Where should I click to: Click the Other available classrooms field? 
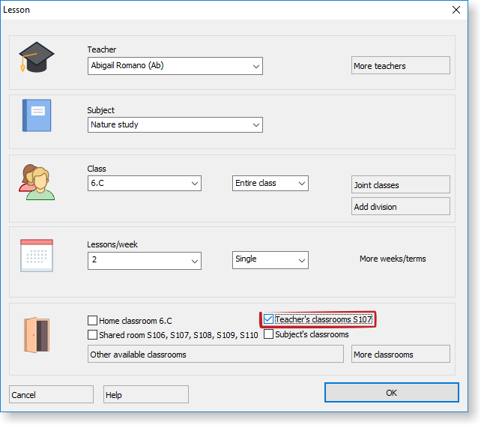click(x=215, y=354)
